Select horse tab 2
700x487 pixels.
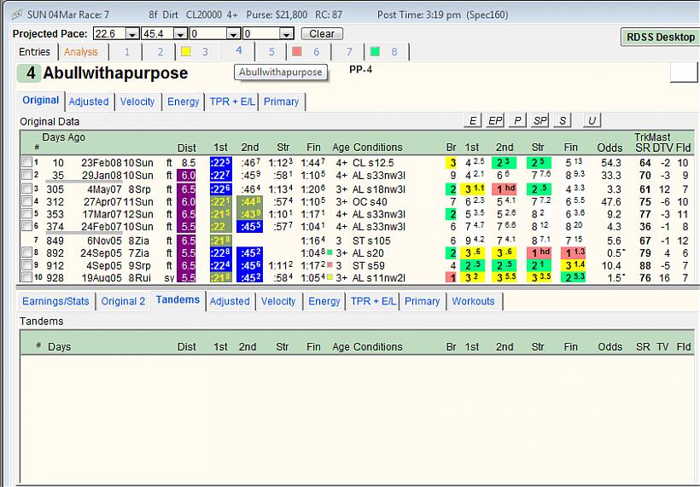point(160,52)
